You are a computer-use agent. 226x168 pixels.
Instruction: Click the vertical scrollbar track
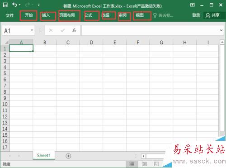pyautogui.click(x=222, y=87)
